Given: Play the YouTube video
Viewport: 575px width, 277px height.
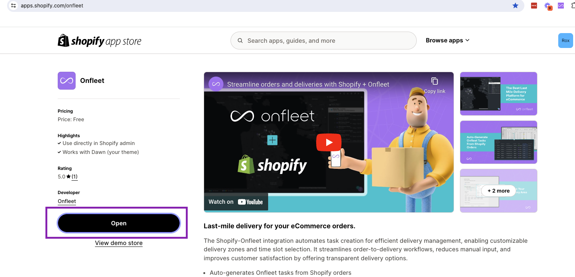Looking at the screenshot, I should pos(329,142).
